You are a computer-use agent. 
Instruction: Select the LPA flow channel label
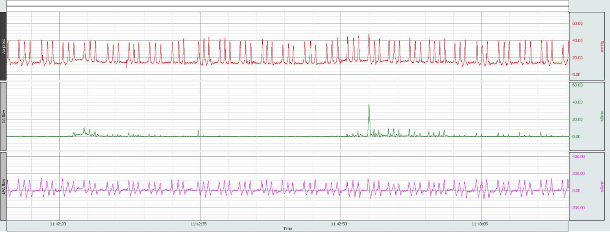[3, 186]
